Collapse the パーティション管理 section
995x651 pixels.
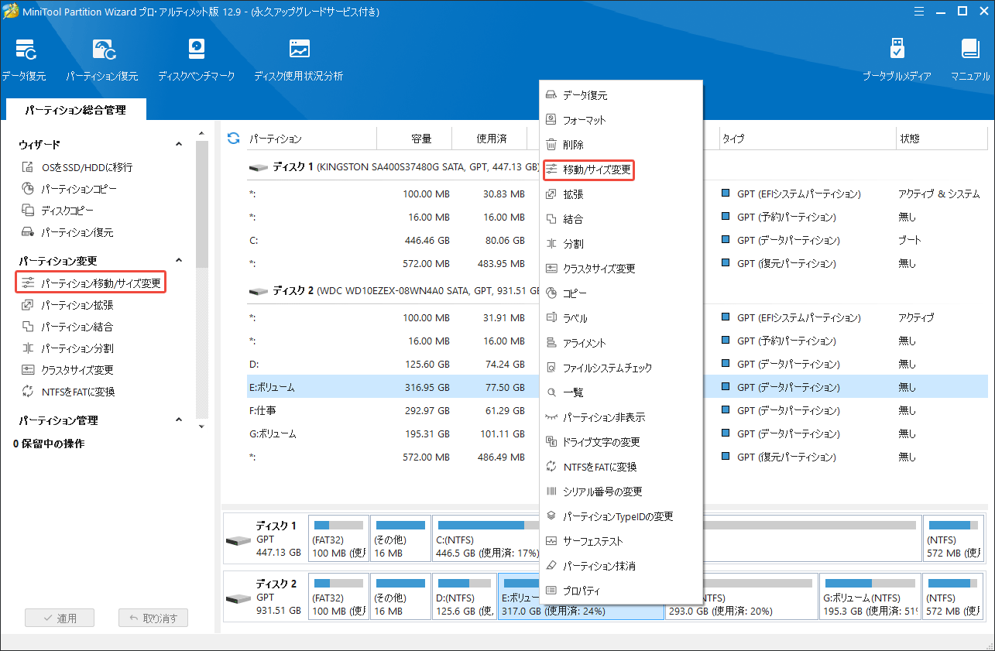178,420
